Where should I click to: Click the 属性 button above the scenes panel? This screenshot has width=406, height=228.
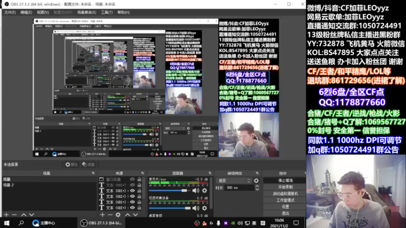coord(72,164)
